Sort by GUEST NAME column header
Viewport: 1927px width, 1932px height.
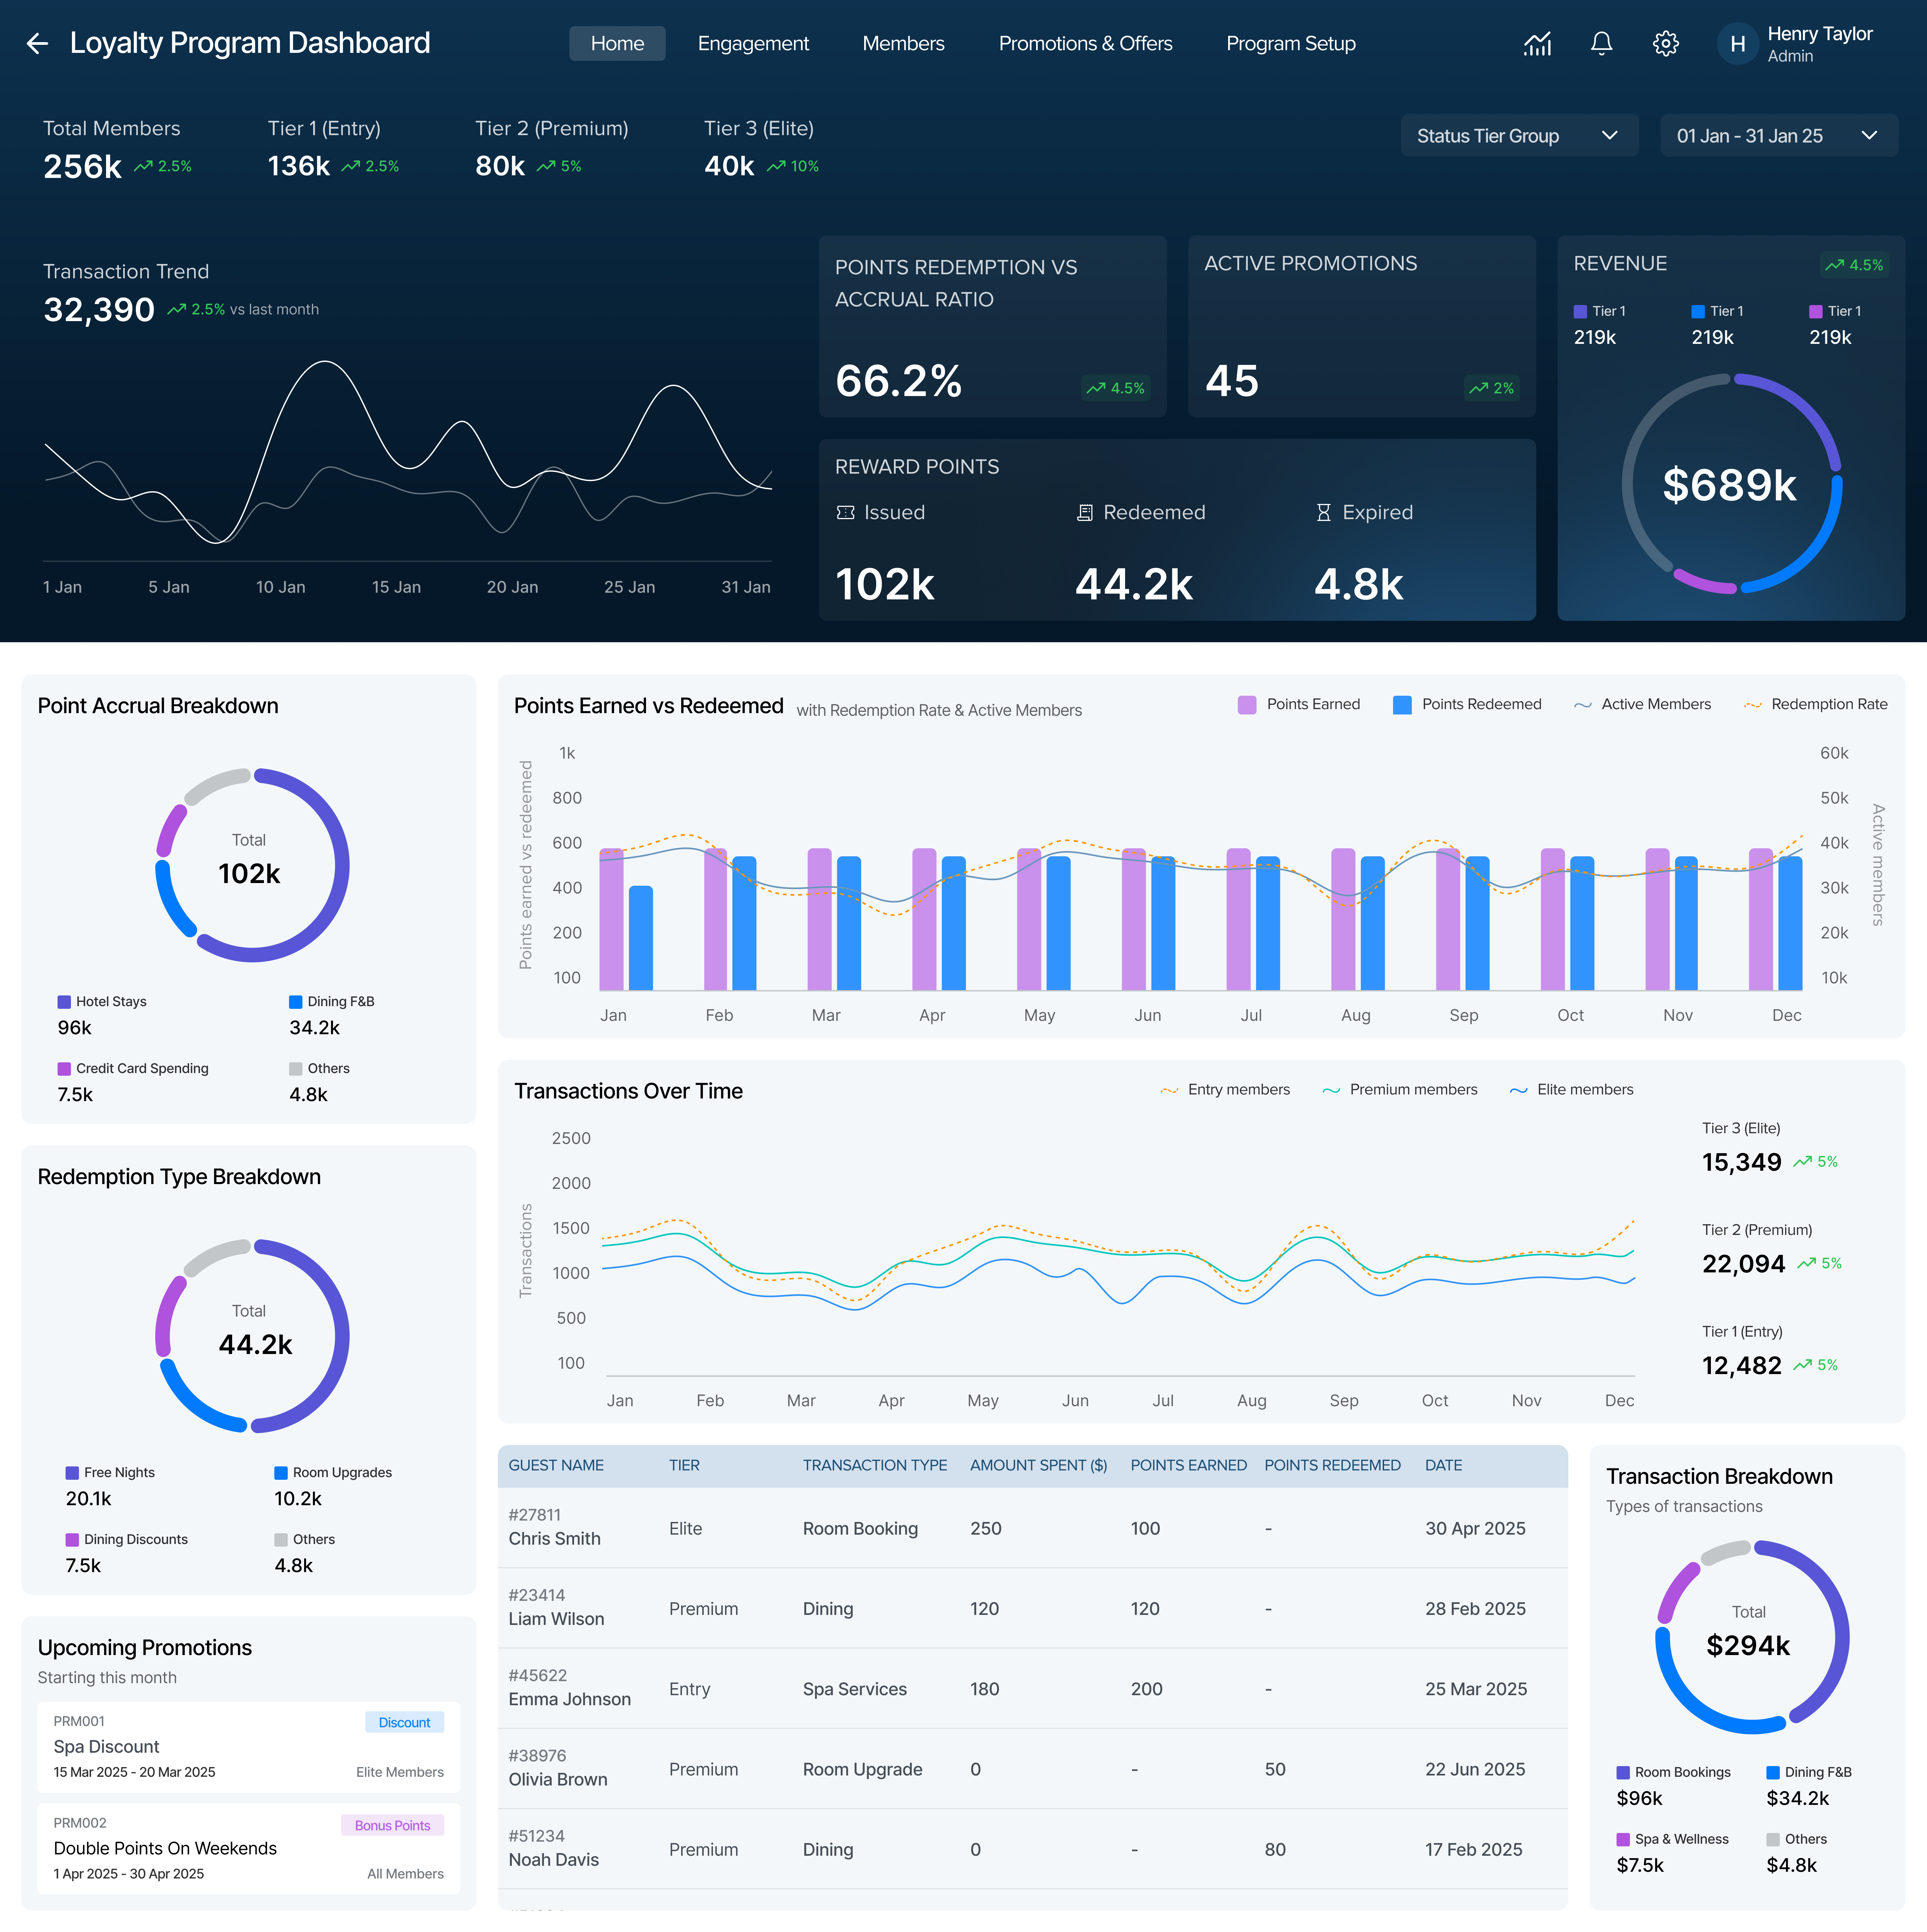click(x=556, y=1465)
